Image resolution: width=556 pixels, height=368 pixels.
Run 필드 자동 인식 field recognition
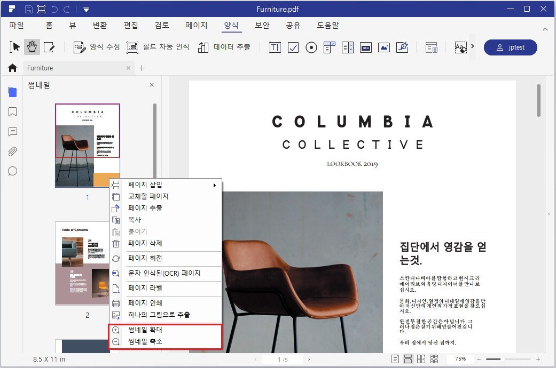click(158, 47)
